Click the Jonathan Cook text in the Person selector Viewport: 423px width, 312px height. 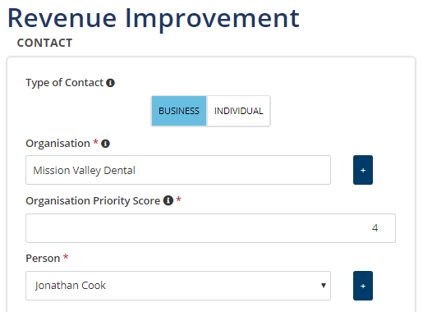coord(71,286)
